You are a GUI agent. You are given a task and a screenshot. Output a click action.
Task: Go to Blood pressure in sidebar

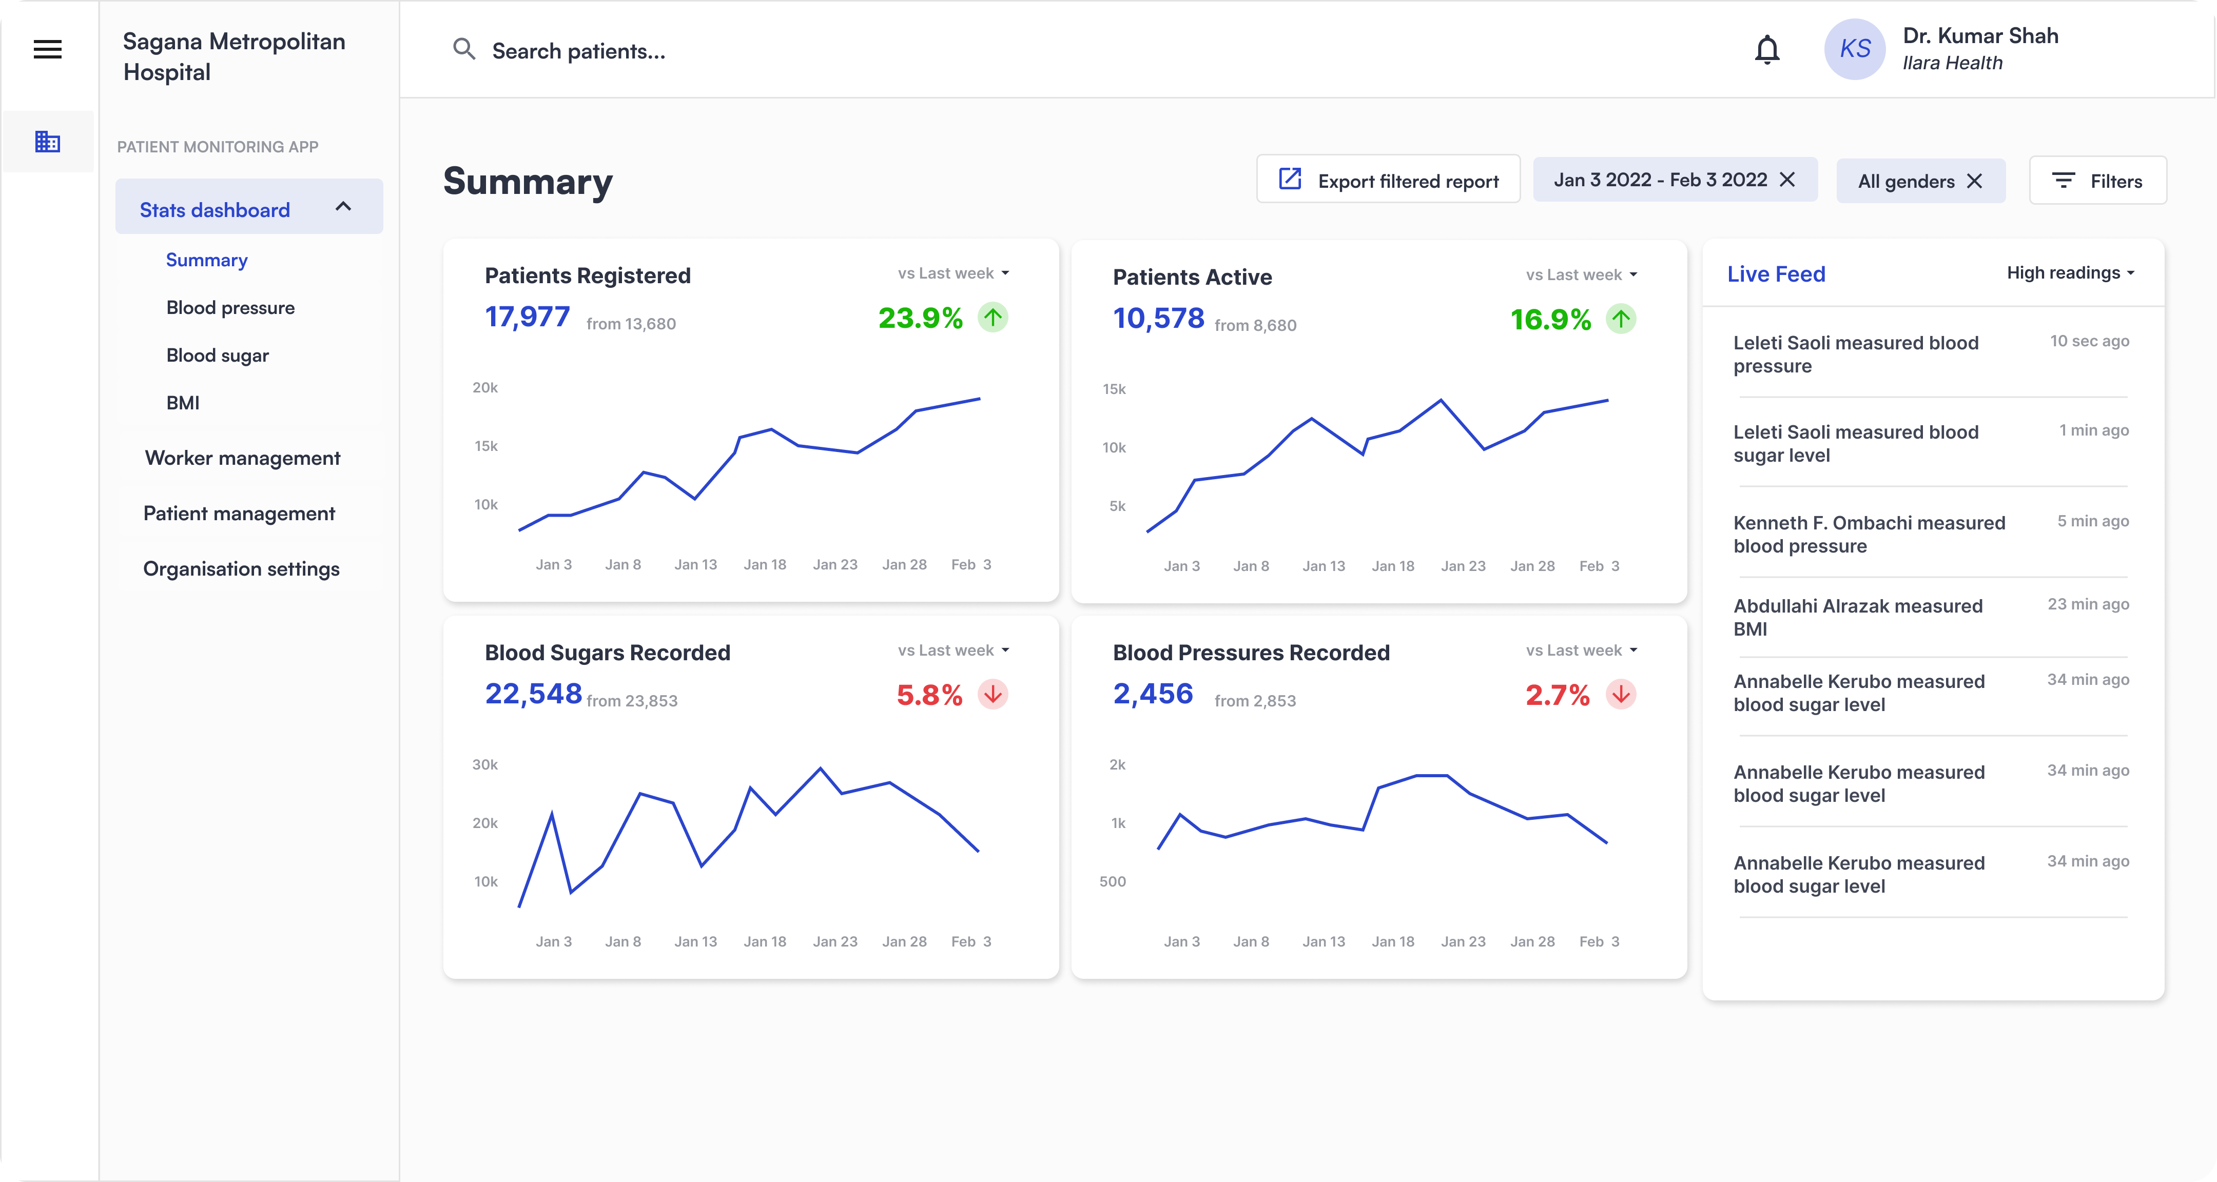[230, 308]
